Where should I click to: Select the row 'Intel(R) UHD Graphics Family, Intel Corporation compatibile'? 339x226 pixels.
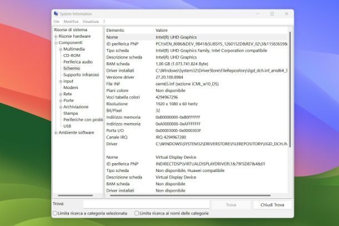(196, 51)
